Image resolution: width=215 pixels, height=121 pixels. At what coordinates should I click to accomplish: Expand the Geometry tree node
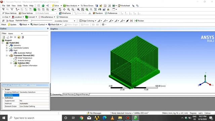pos(7,45)
